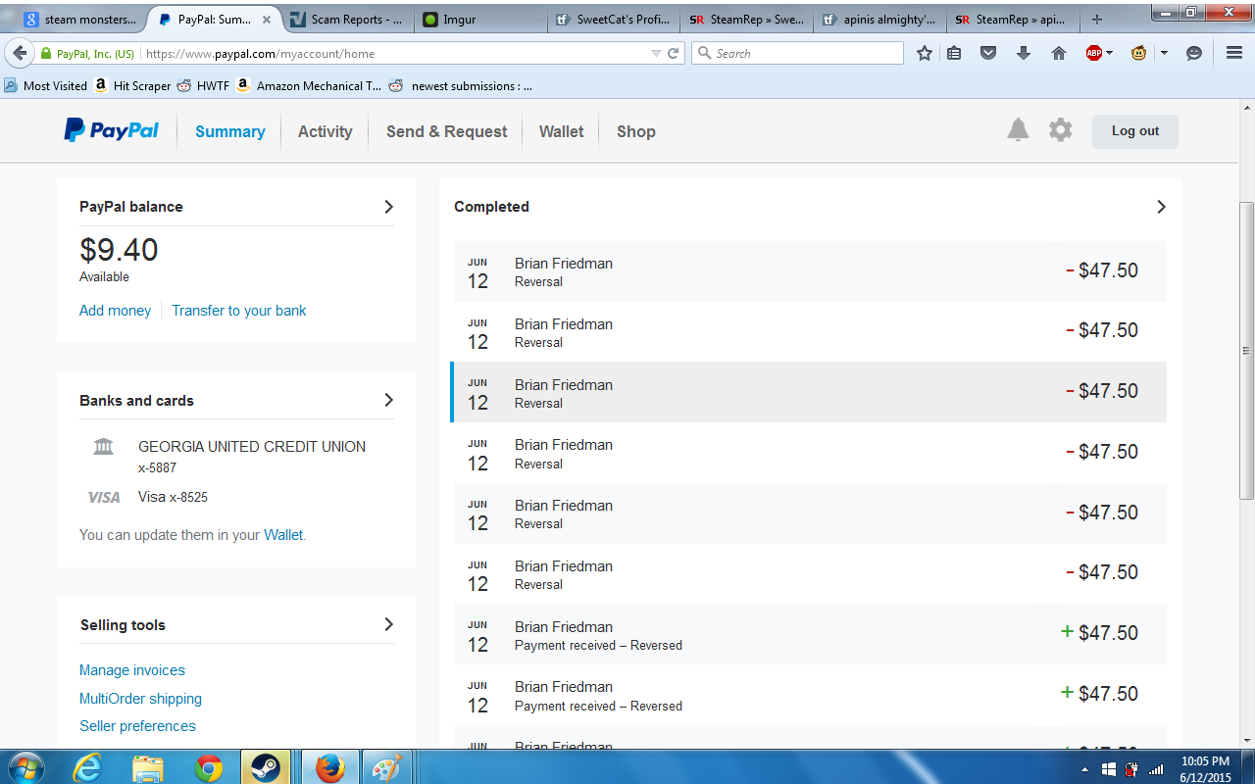Open the Wallet menu item
Viewport: 1255px width, 784px height.
point(561,131)
